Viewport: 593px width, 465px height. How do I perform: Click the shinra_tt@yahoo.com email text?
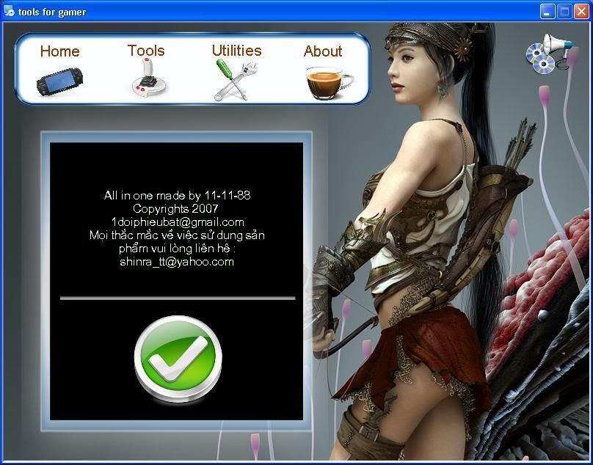pos(177,262)
